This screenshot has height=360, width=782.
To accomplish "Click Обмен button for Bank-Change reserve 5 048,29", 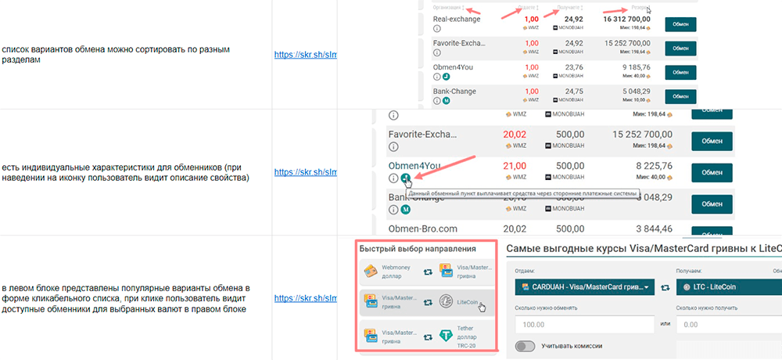I will point(680,96).
